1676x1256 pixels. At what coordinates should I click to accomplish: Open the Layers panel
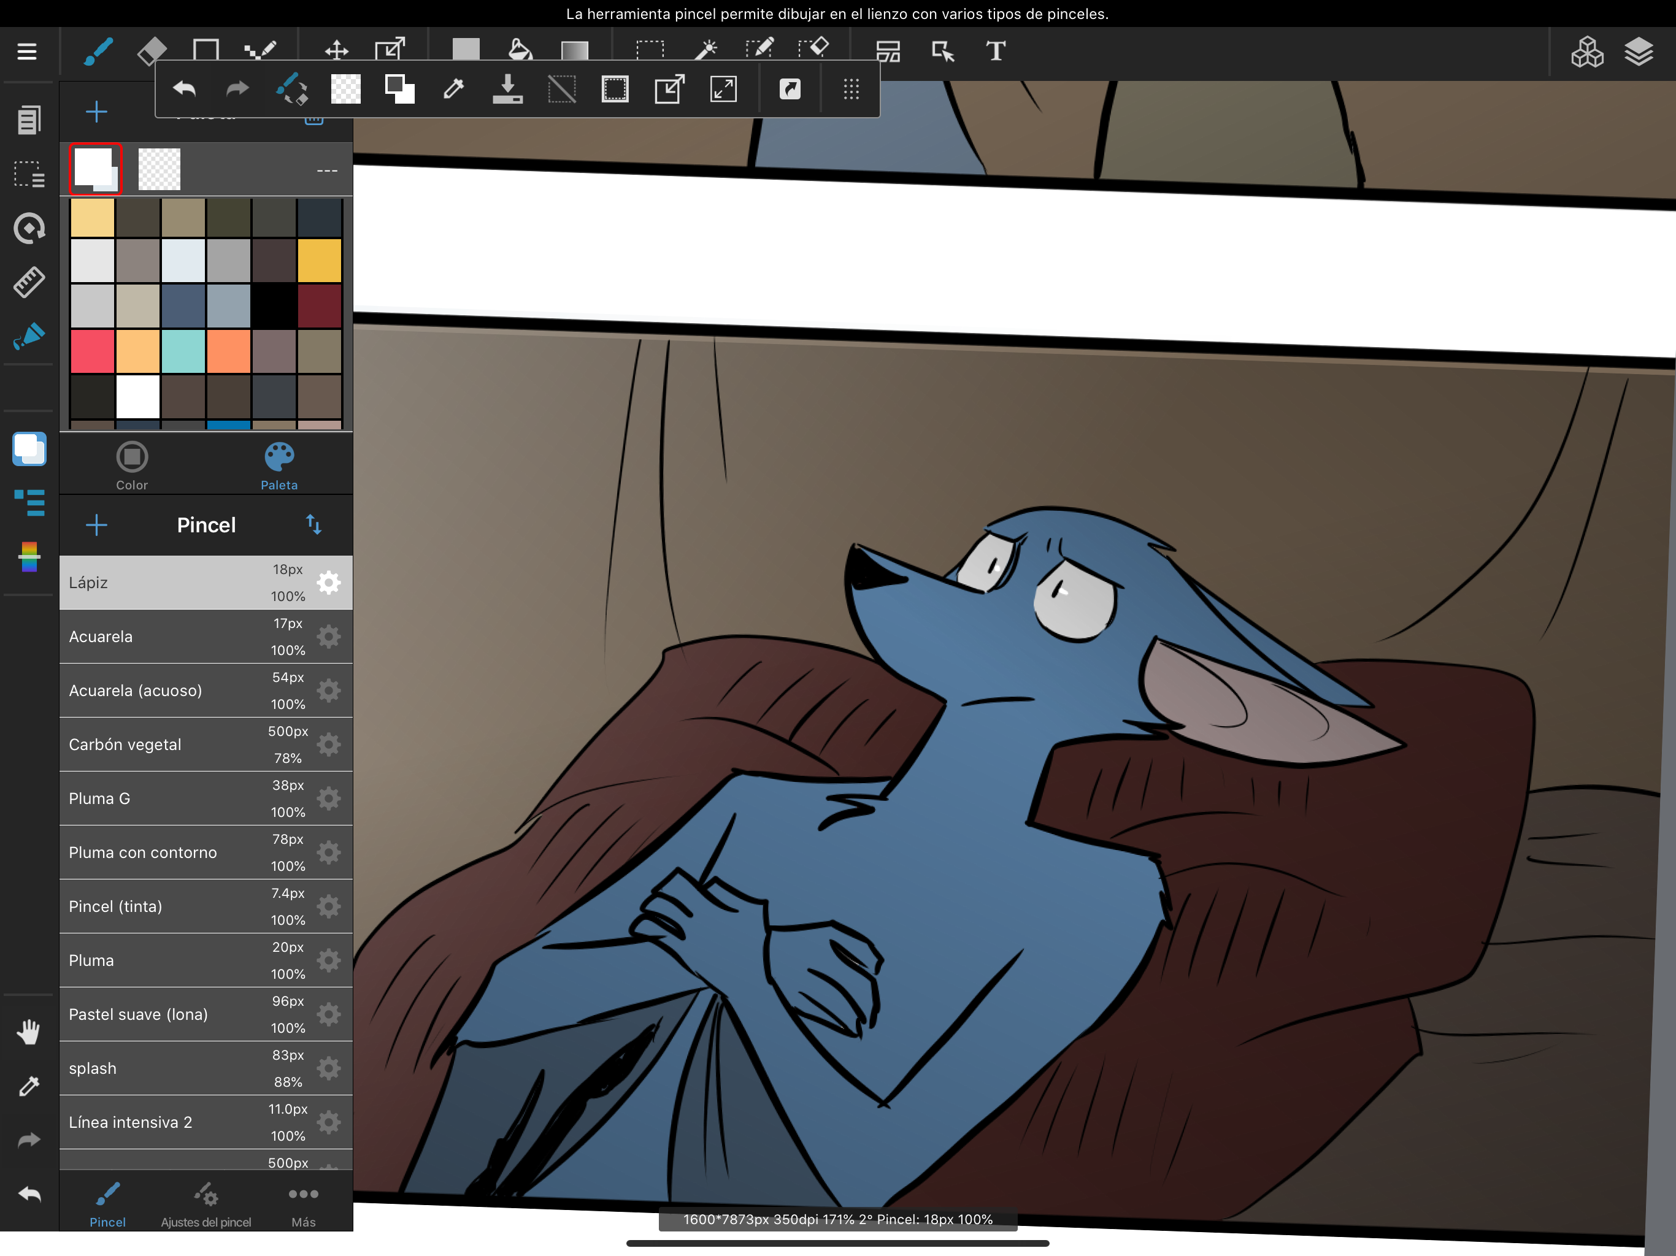(1638, 52)
